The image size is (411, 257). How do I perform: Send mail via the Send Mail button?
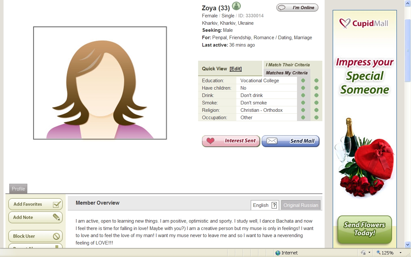point(291,141)
